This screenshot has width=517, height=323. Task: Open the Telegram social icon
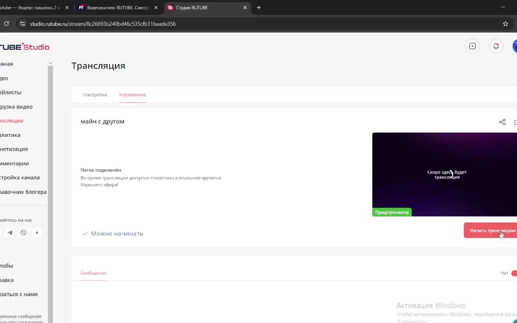pos(10,233)
